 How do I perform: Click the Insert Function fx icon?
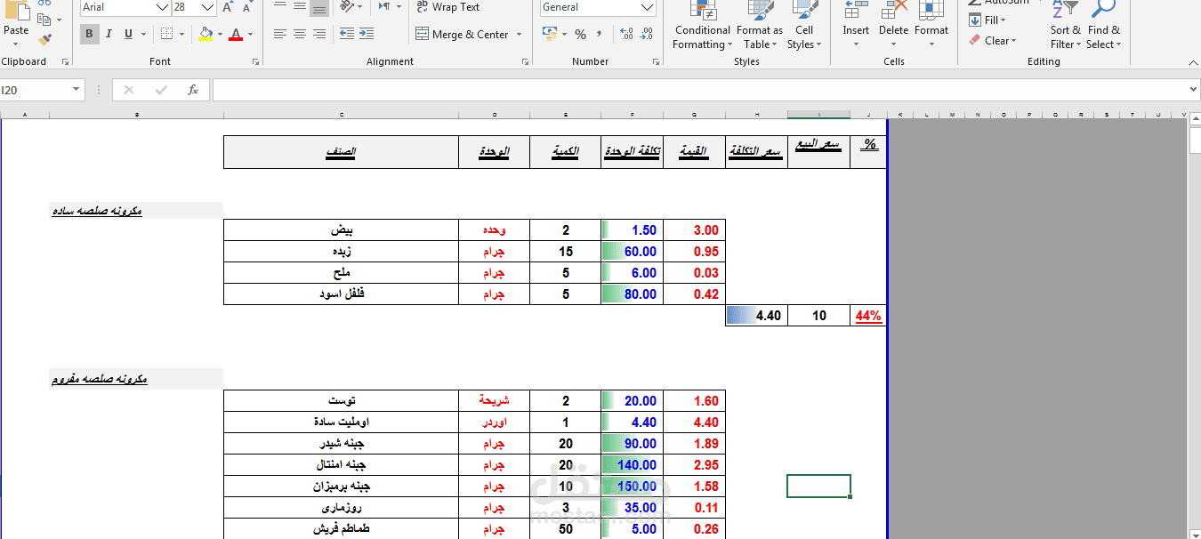coord(193,90)
